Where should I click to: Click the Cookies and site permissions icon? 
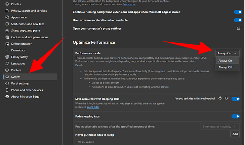pyautogui.click(x=7, y=37)
